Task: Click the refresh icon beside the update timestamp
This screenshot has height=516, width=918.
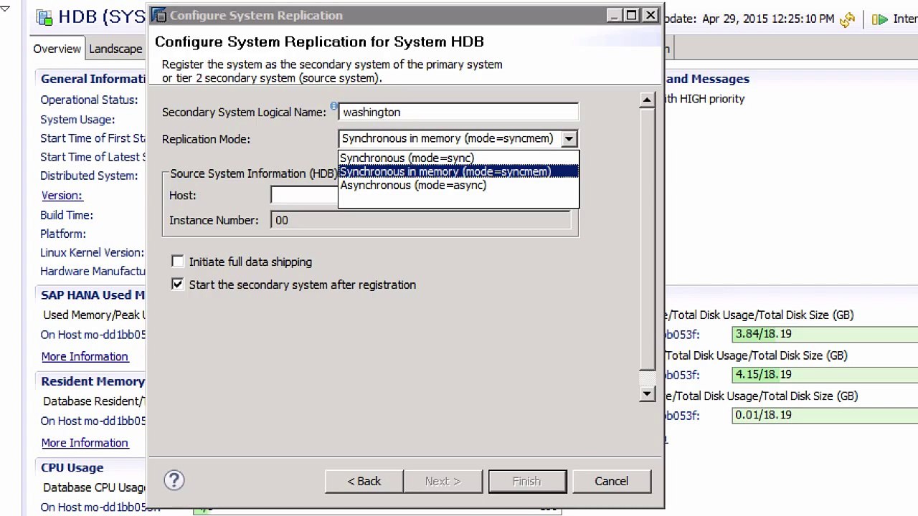Action: pyautogui.click(x=848, y=20)
